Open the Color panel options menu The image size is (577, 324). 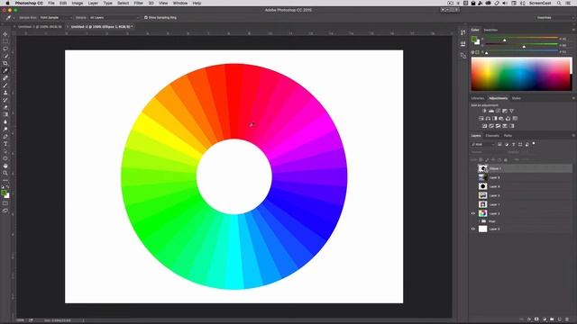point(573,30)
